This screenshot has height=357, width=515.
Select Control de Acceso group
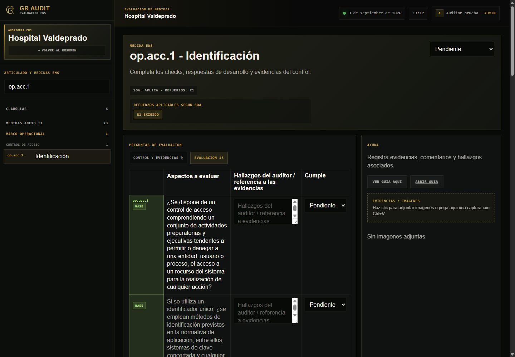57,145
